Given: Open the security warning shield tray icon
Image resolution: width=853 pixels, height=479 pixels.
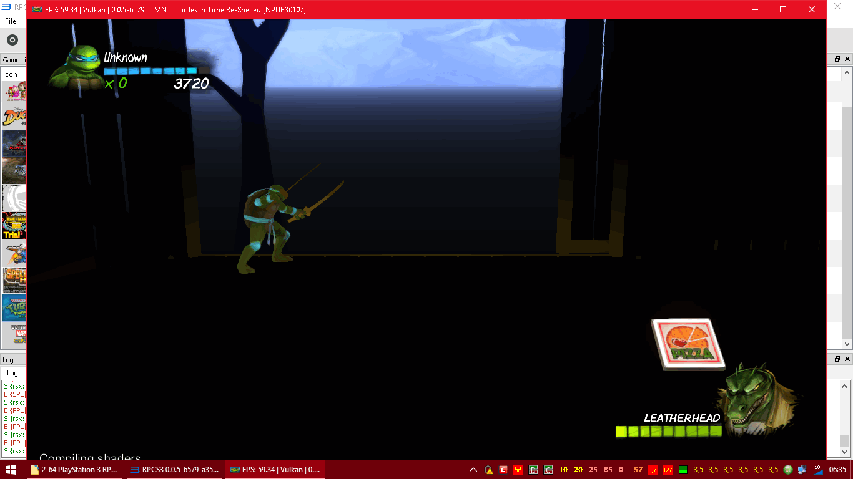Looking at the screenshot, I should coord(489,470).
